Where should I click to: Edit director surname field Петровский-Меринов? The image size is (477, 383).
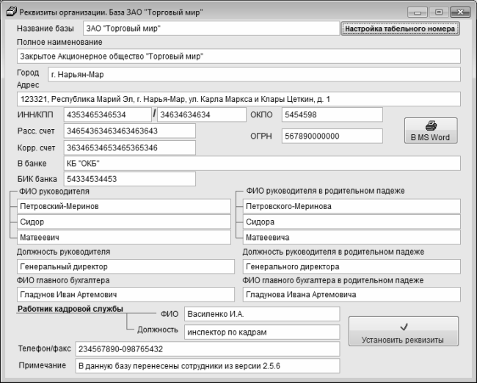(x=124, y=206)
